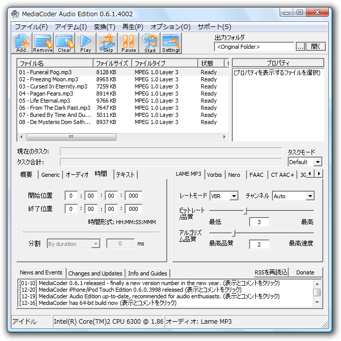Select 06 - From The Dark Past.mp3 row
The width and height of the screenshot is (341, 341).
tap(123, 108)
